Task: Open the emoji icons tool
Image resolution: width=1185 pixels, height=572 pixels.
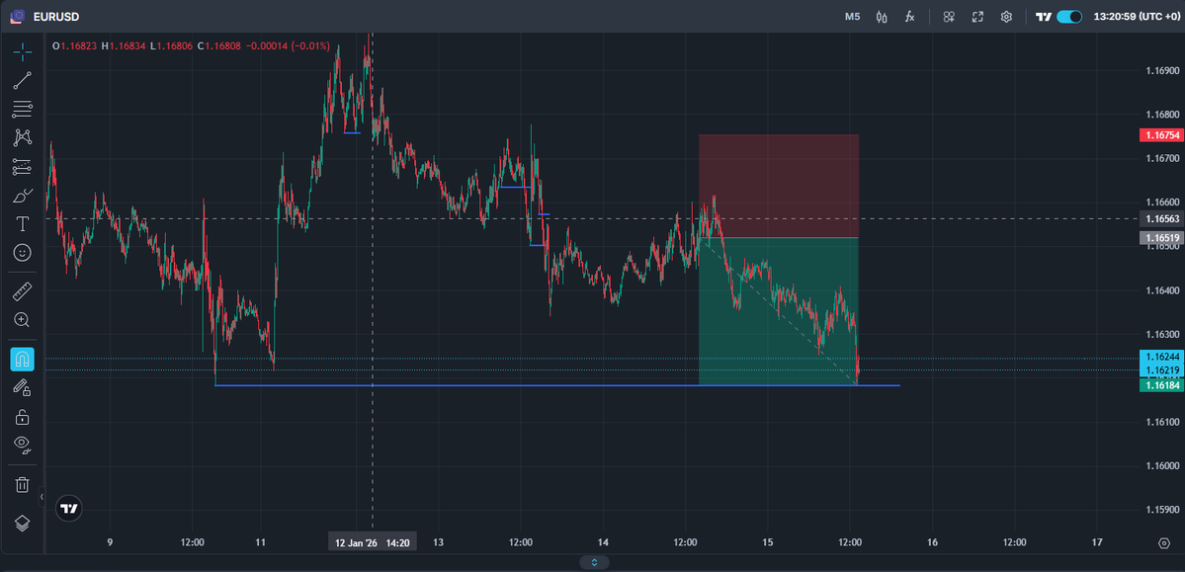Action: click(23, 252)
